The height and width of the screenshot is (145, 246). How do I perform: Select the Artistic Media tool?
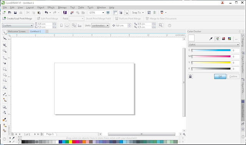[5, 63]
